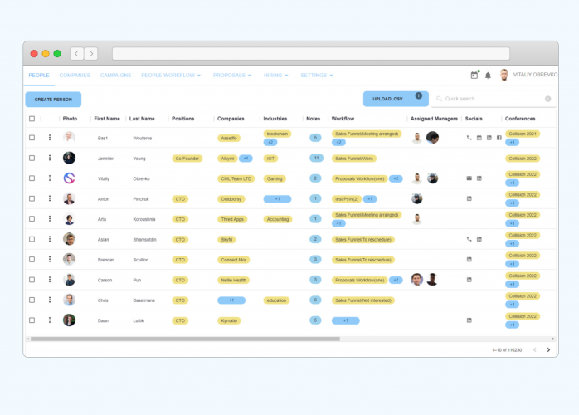Click the phone icon in Bas1 Wouterse's row

[469, 138]
